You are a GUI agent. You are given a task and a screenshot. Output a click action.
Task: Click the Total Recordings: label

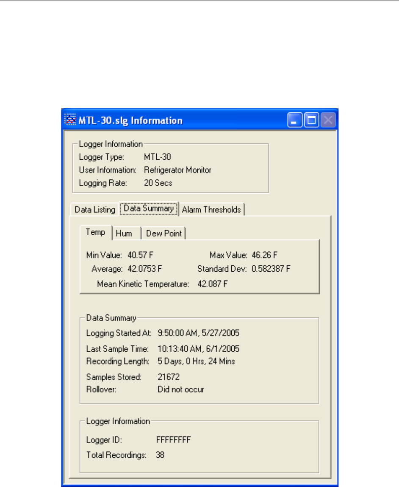(x=116, y=455)
